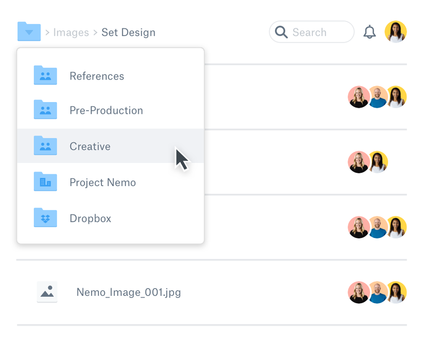424x343 pixels.
Task: Select the References shared folder icon
Action: 45,75
